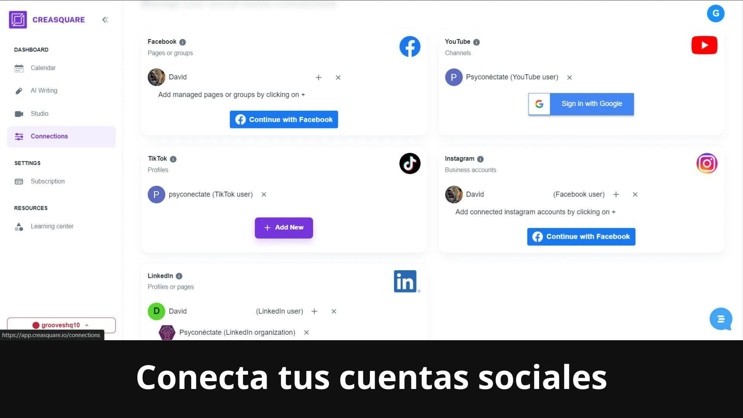Viewport: 743px width, 418px height.
Task: Click Continue with Facebook button
Action: [x=284, y=119]
